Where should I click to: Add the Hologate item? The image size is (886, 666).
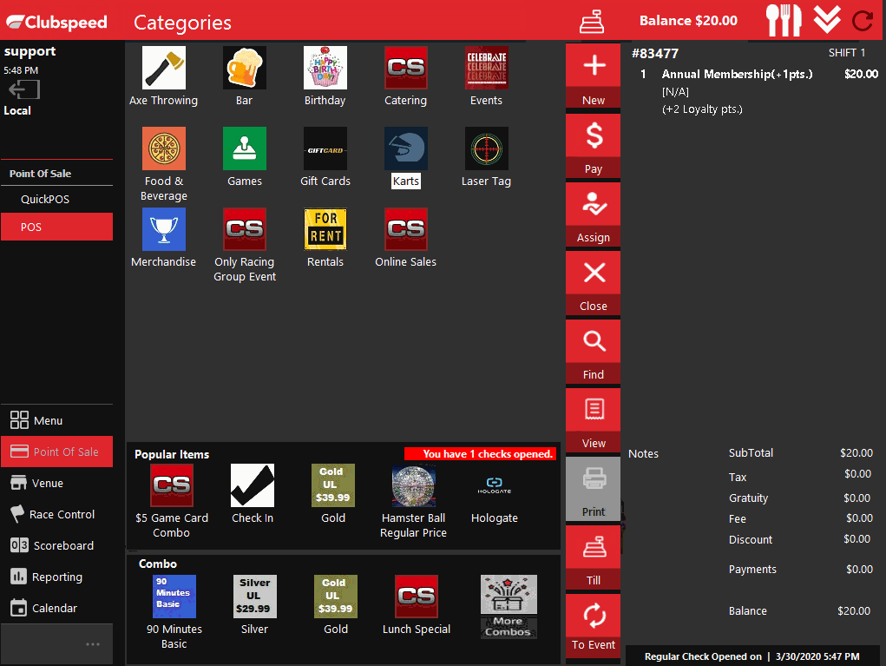[495, 494]
